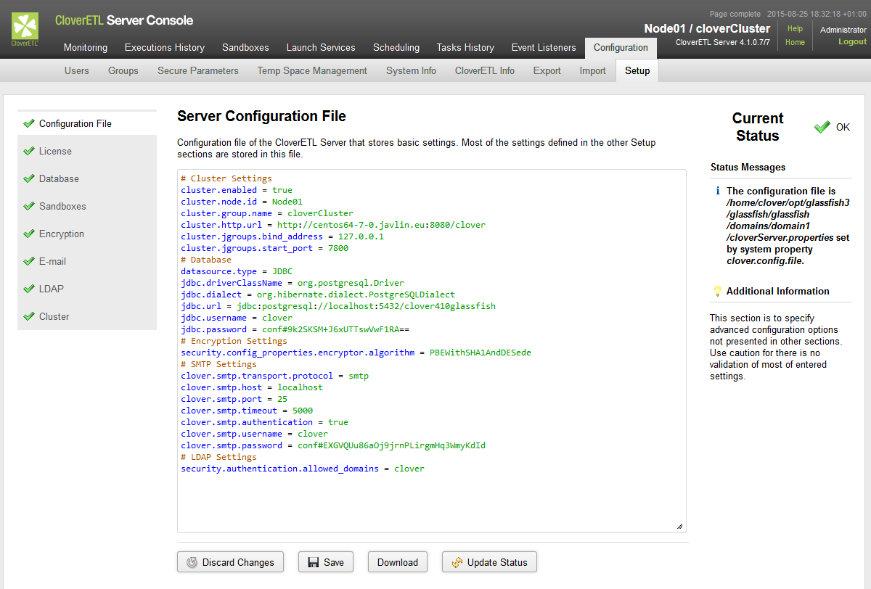
Task: Select LDAP setup section
Action: (x=52, y=289)
